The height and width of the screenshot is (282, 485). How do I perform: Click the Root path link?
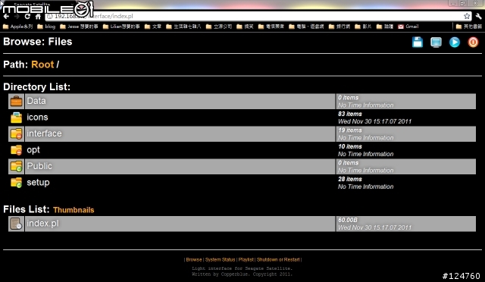click(42, 64)
